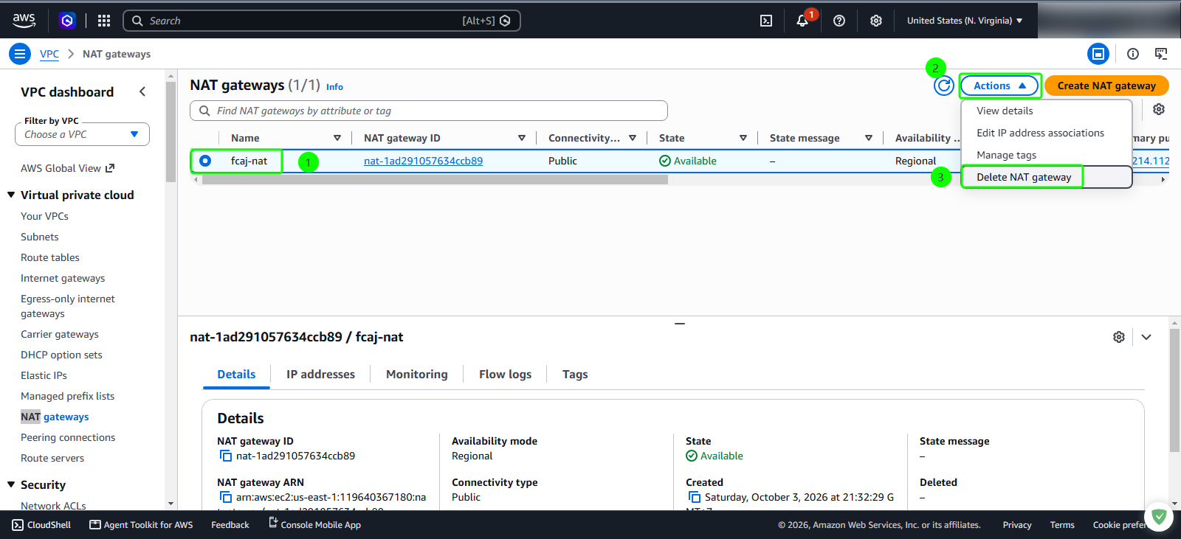Open the info panel circle icon
The image size is (1181, 539).
point(1133,54)
